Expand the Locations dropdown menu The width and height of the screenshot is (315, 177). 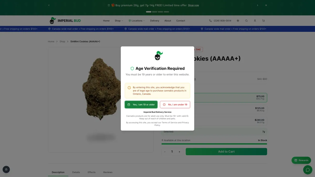pyautogui.click(x=137, y=21)
